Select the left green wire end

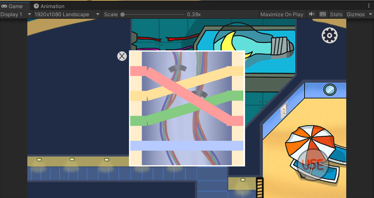click(139, 121)
